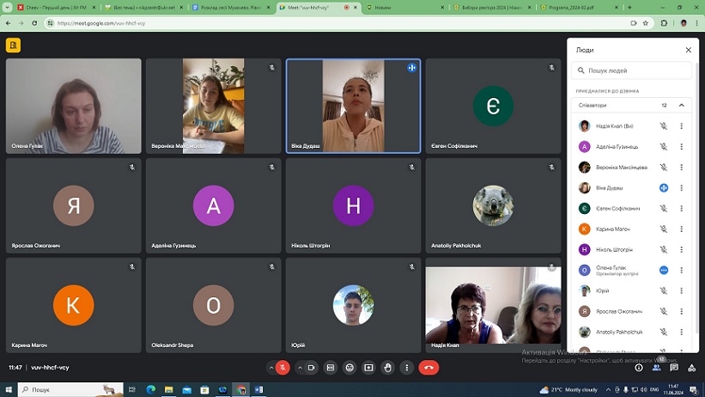Viewport: 705px width, 397px height.
Task: Click Надія Кнап self-view video tile
Action: 493,305
